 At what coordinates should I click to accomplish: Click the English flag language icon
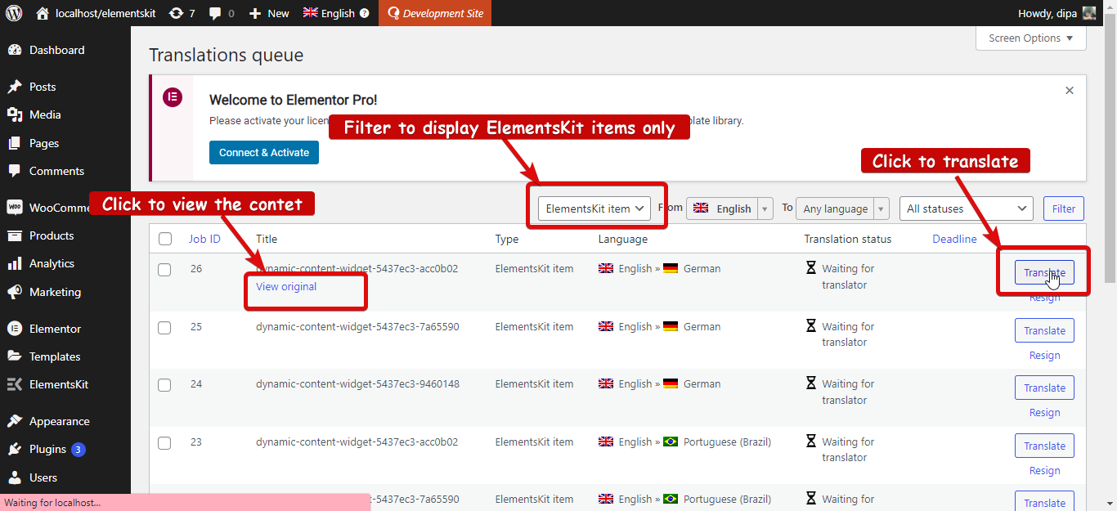click(x=309, y=12)
